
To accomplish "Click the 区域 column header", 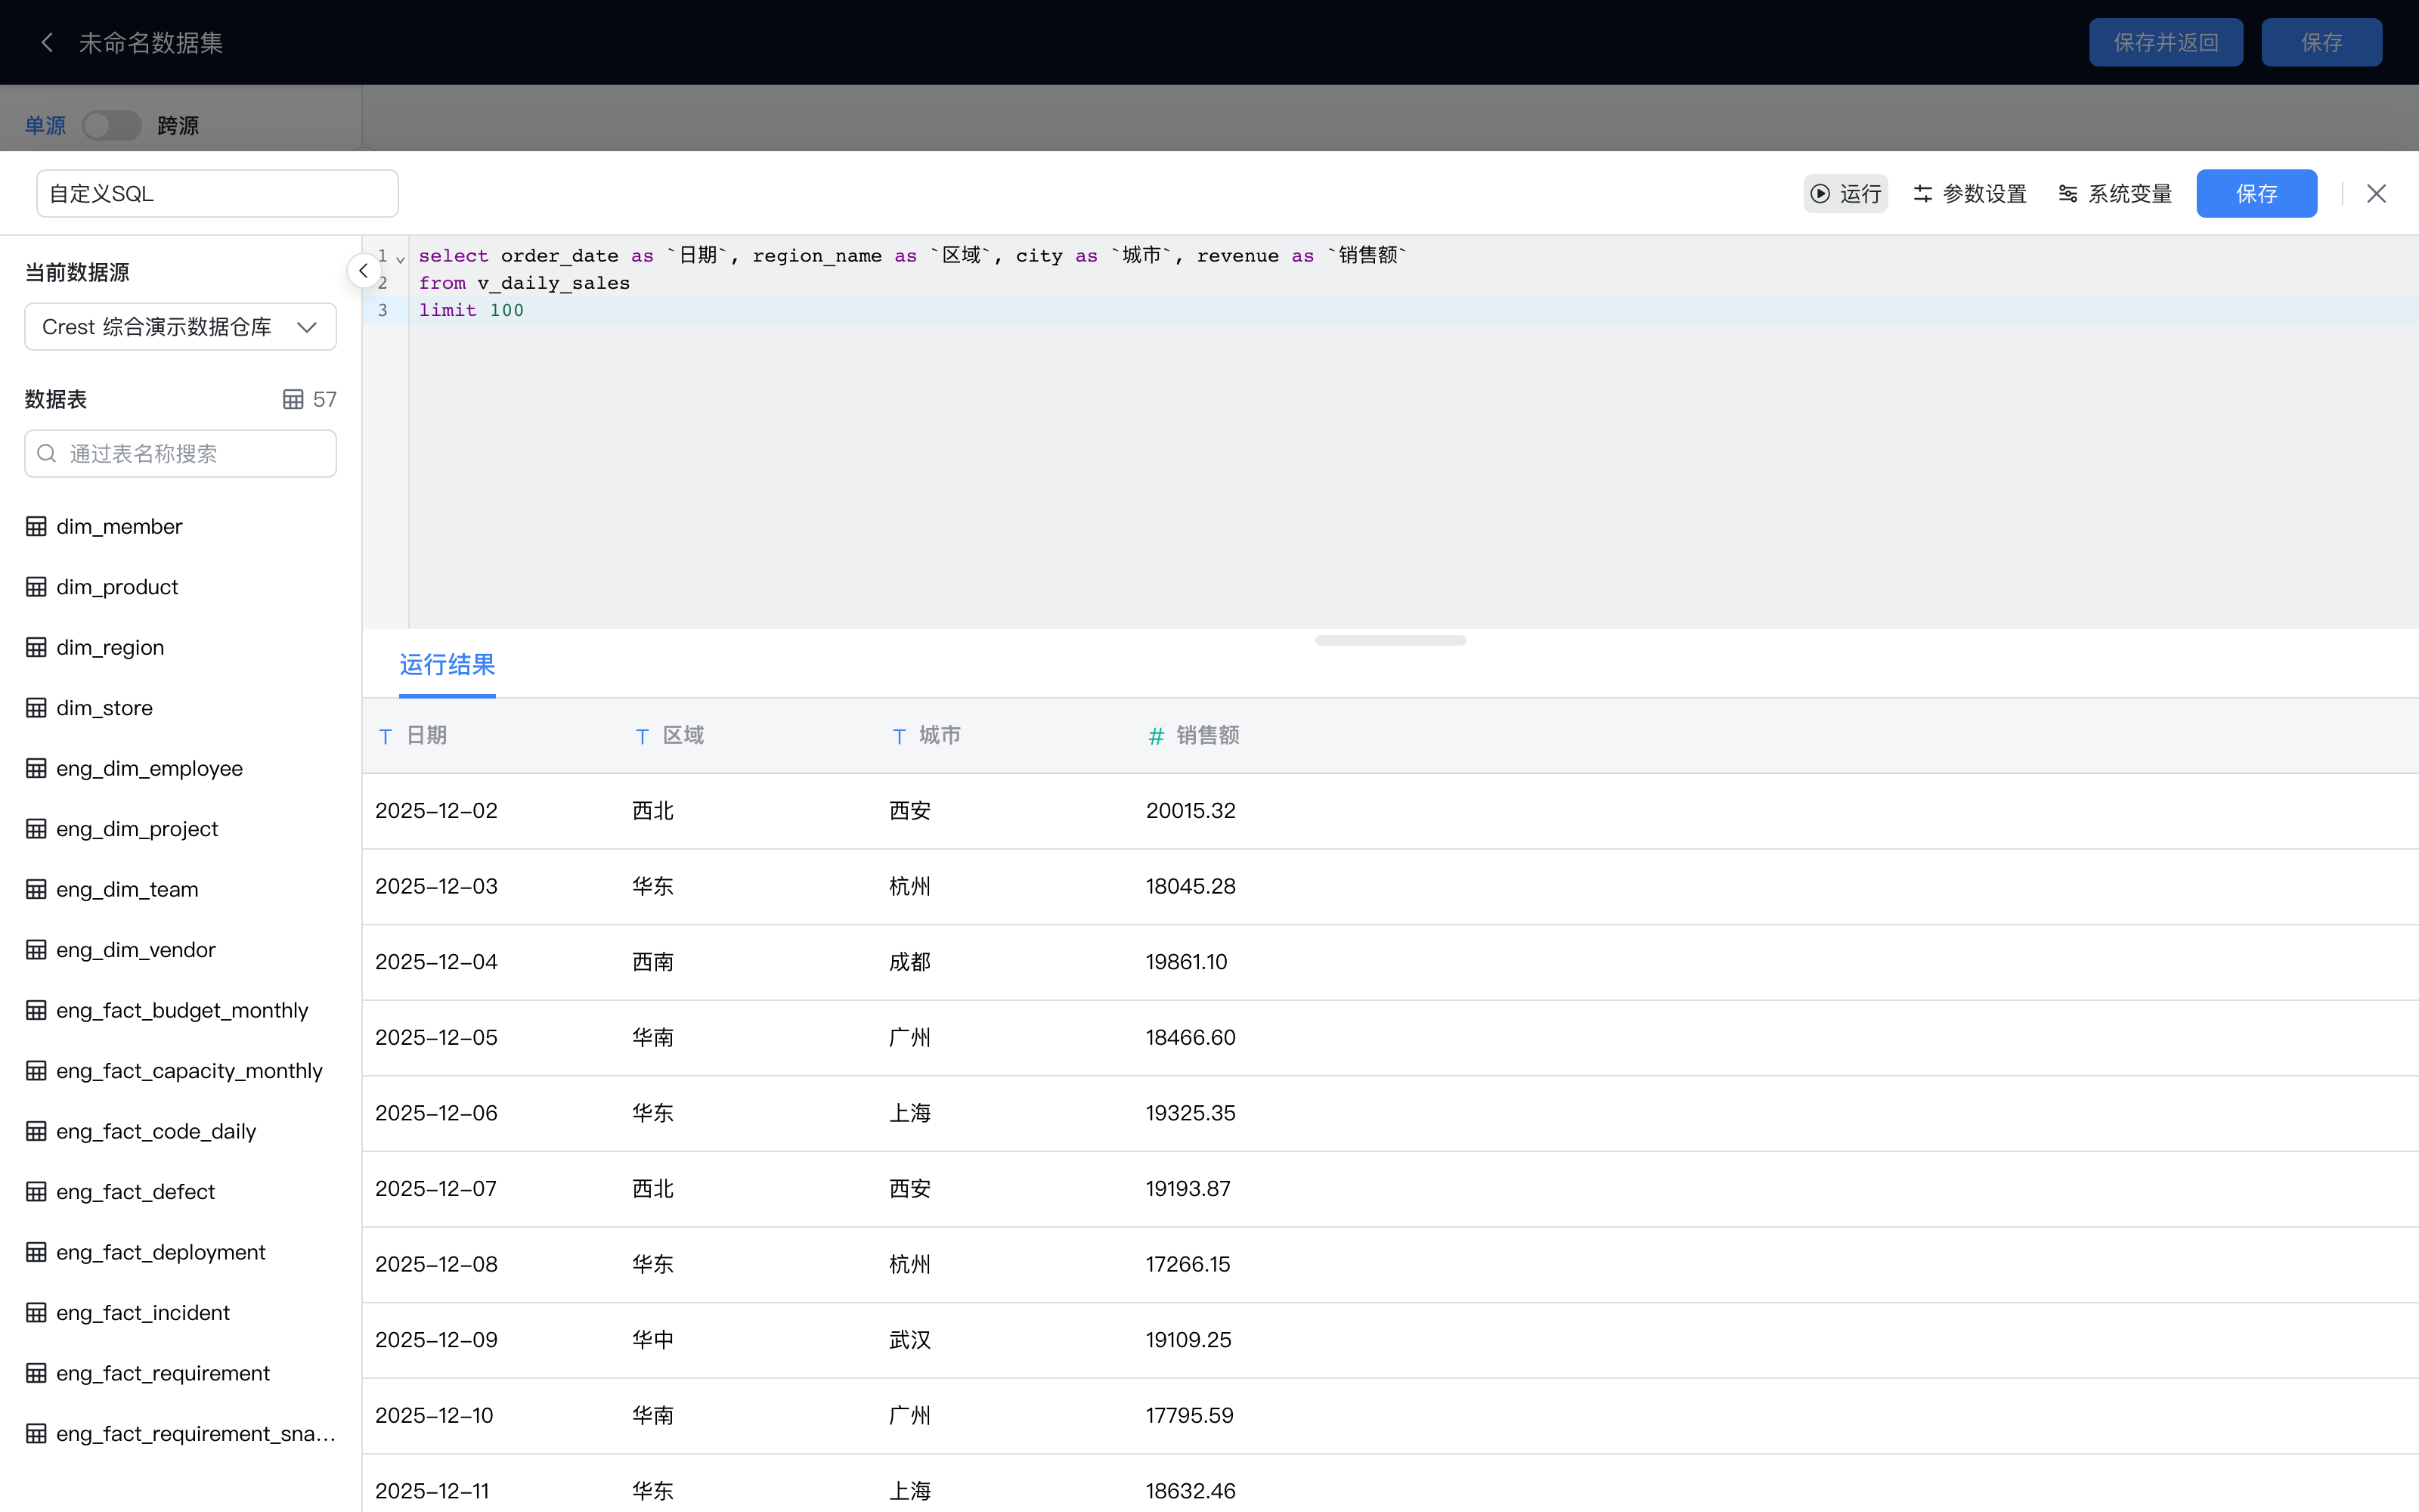I will pyautogui.click(x=683, y=736).
